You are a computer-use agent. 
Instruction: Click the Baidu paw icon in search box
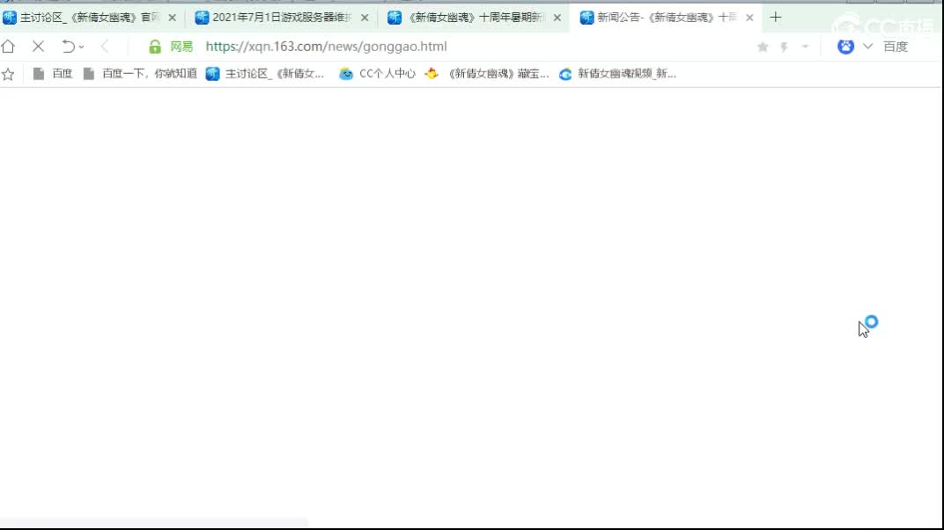(x=845, y=46)
